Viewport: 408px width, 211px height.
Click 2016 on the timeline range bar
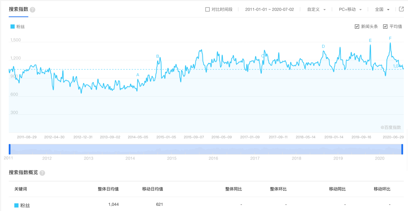213,159
